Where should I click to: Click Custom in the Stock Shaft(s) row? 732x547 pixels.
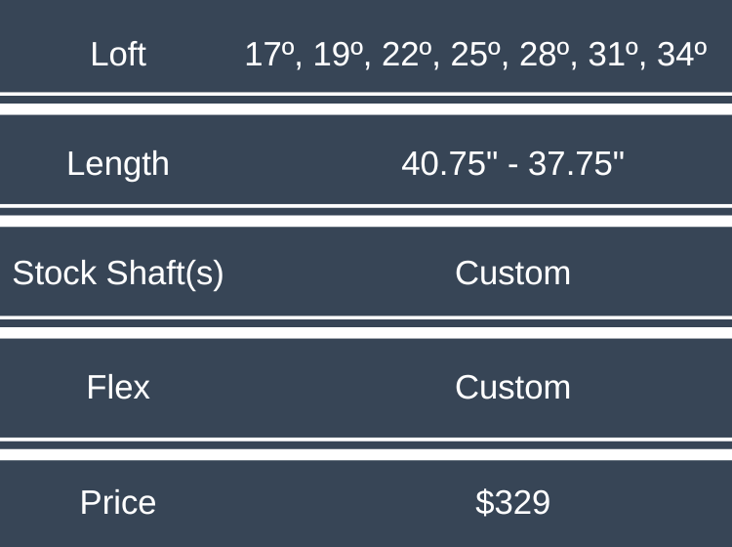pos(512,273)
